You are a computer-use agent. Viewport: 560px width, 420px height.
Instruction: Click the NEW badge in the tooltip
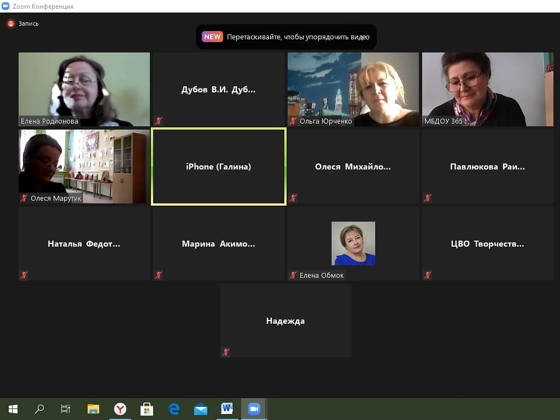(212, 37)
